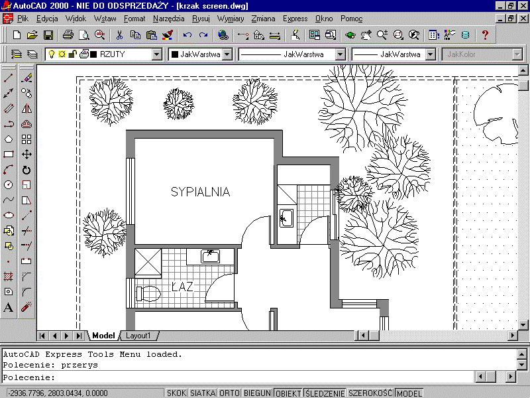Select the Line draw tool
This screenshot has height=398, width=530.
click(9, 78)
